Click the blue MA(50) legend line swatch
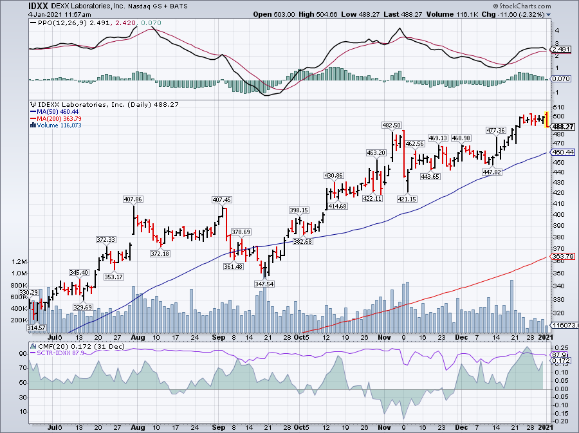 [33, 112]
